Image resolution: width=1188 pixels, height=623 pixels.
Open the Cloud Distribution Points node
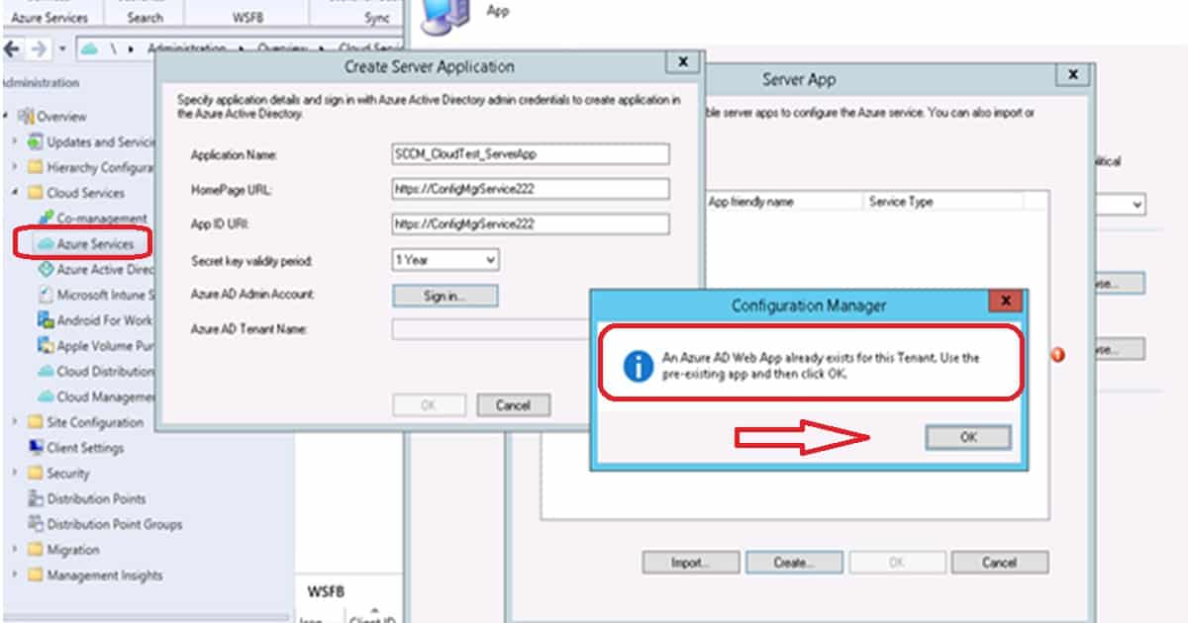96,372
